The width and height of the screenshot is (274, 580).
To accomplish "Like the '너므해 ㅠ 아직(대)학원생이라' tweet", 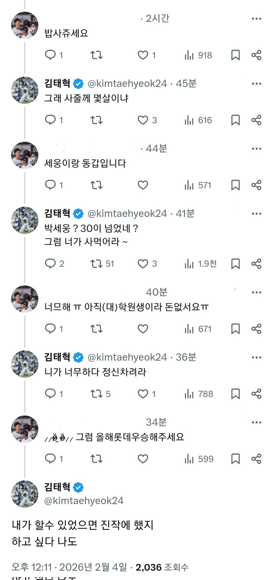I will click(143, 329).
